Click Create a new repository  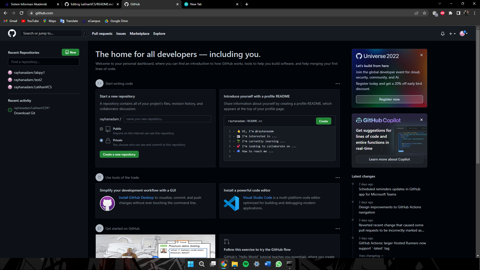point(119,154)
